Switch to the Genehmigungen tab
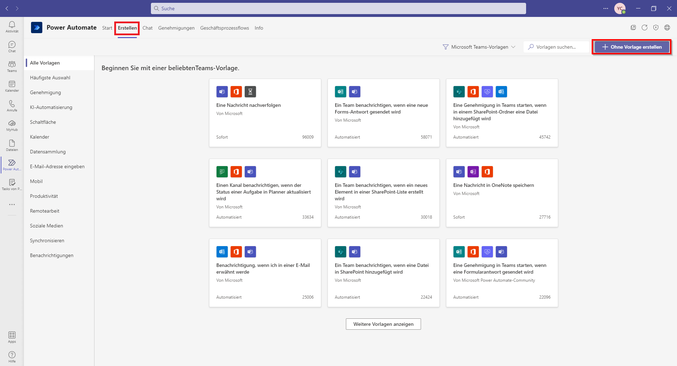This screenshot has width=677, height=366. coord(176,28)
